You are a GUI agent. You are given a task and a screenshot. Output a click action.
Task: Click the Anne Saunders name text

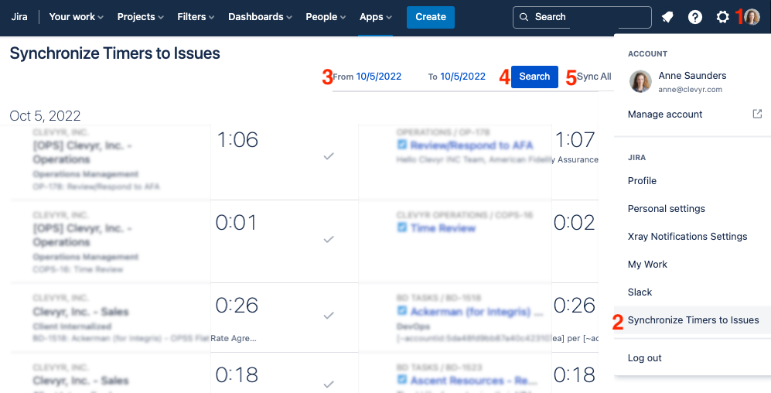[x=692, y=76]
